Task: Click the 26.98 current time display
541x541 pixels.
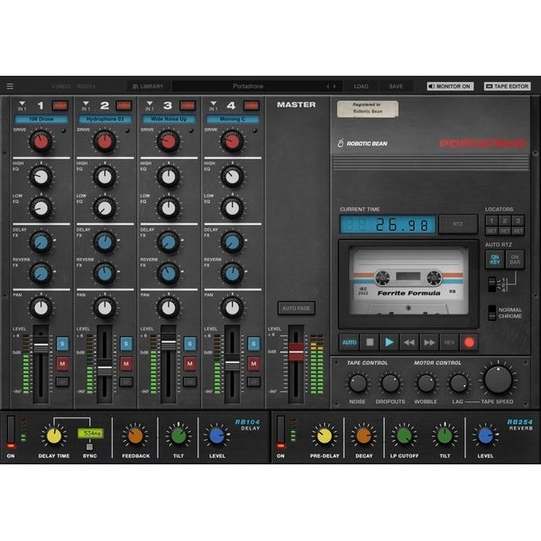Action: click(388, 225)
